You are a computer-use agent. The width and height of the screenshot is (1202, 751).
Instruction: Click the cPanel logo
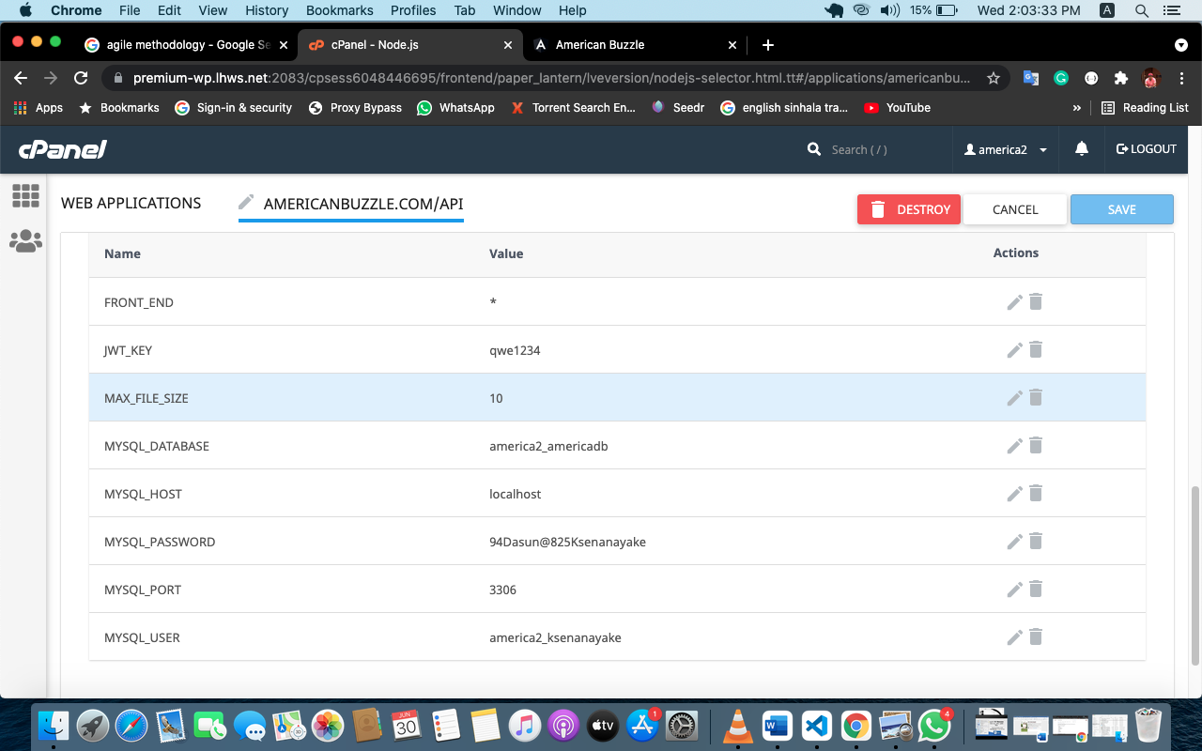63,149
